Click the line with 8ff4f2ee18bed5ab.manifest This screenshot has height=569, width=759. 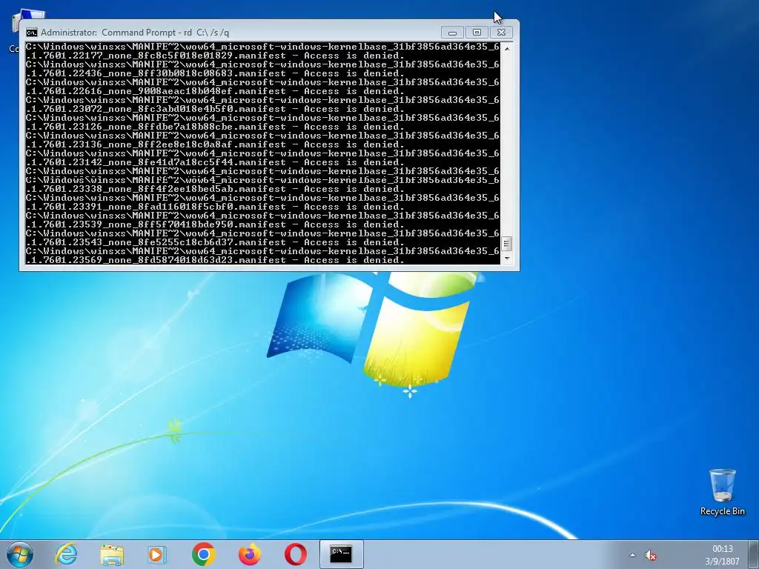[x=216, y=189]
